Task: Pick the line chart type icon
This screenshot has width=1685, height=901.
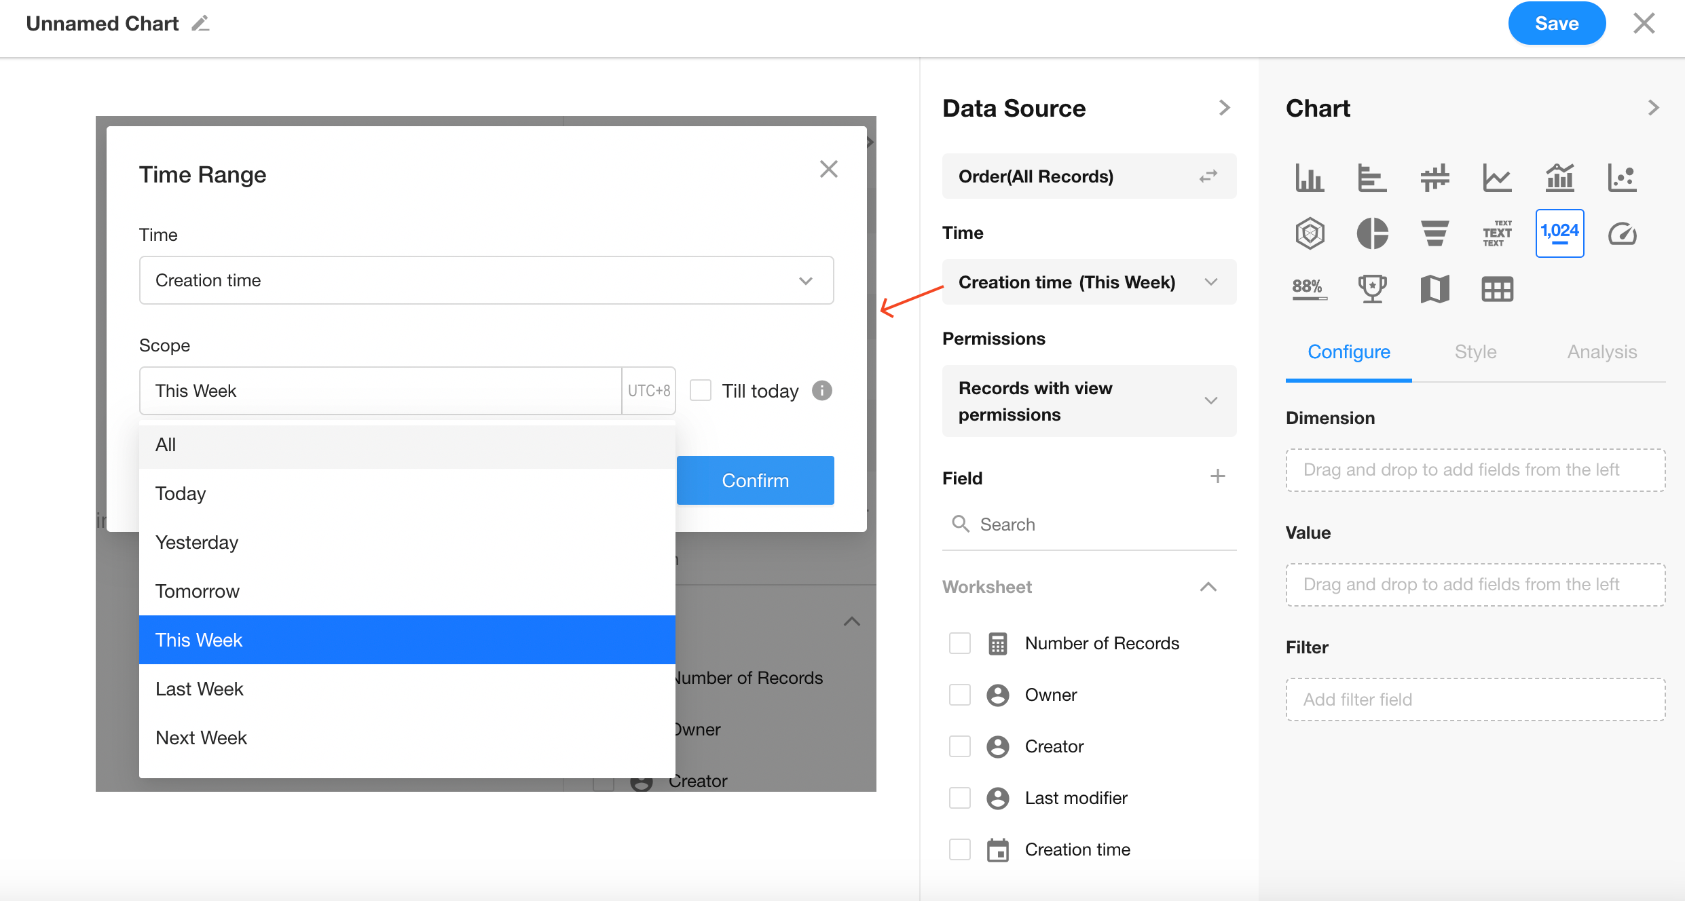Action: tap(1497, 178)
